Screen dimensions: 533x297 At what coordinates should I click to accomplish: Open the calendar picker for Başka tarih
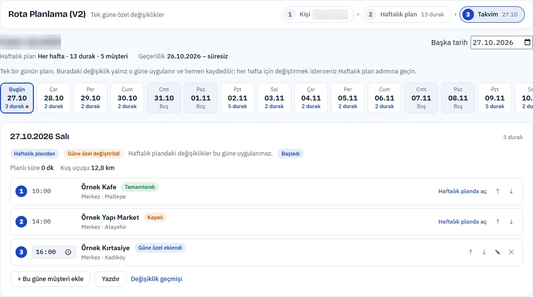coord(527,42)
